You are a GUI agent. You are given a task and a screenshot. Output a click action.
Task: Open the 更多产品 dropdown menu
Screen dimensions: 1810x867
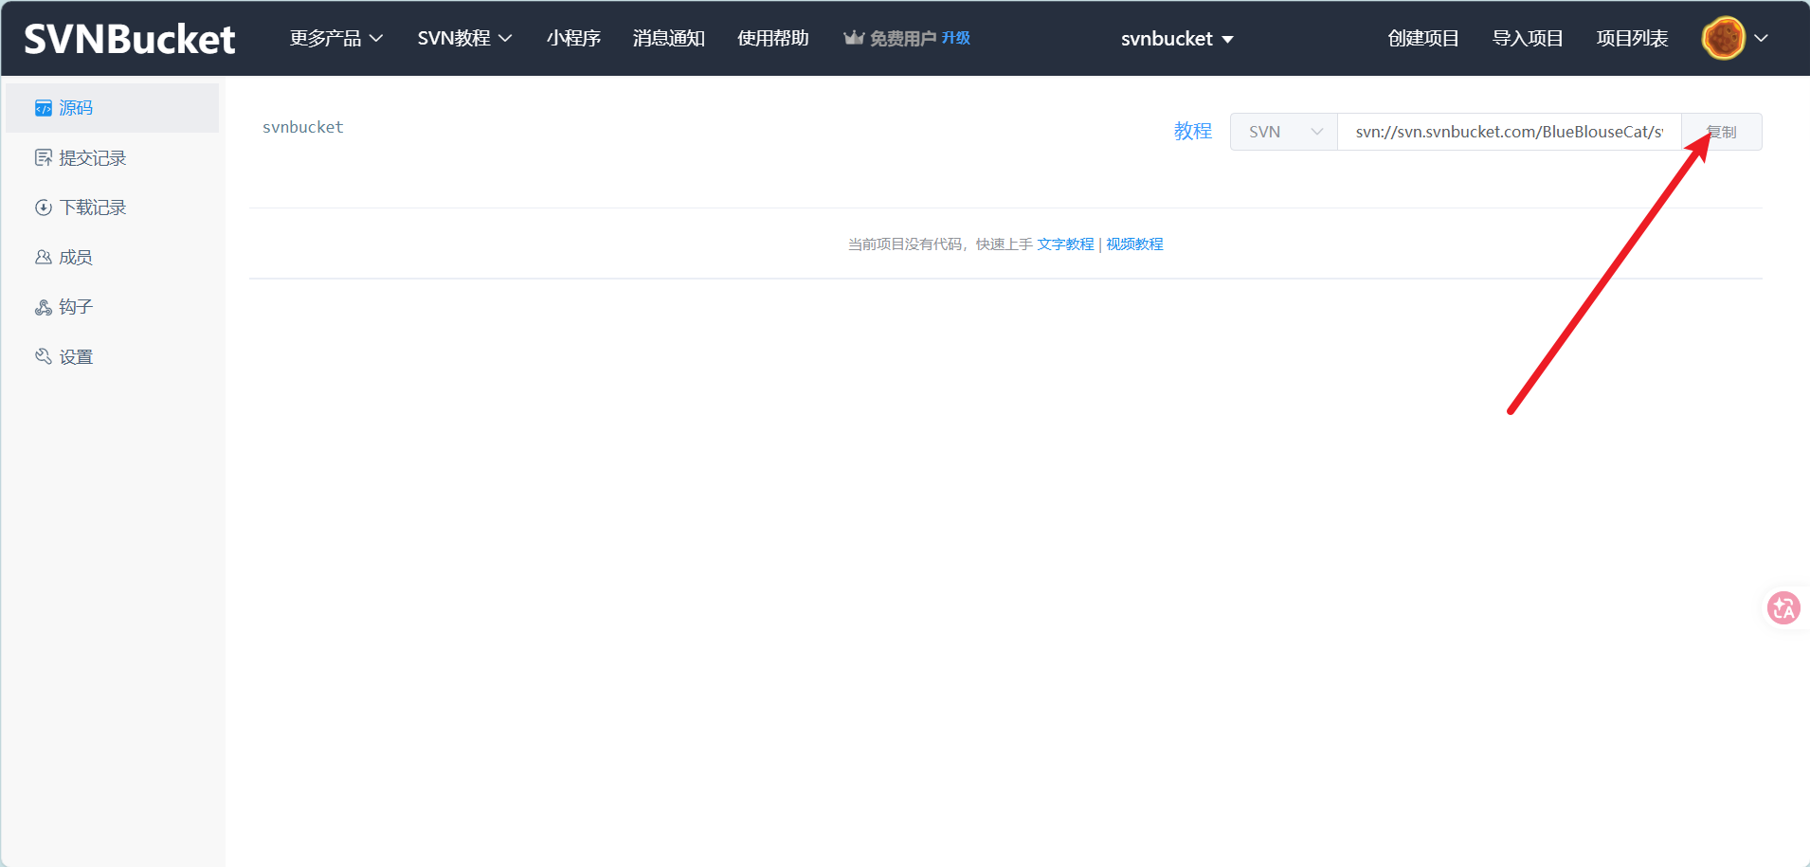tap(336, 38)
